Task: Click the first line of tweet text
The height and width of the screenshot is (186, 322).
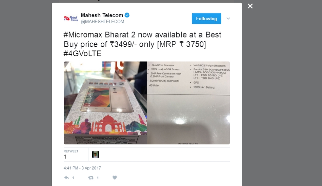Action: click(x=142, y=35)
